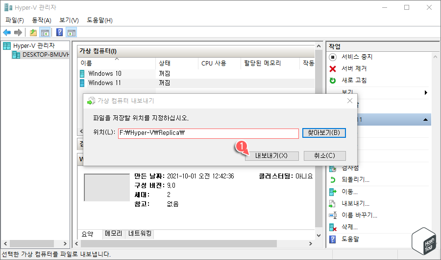Click the 서버 제거 action link
This screenshot has height=260, width=441.
click(x=354, y=69)
